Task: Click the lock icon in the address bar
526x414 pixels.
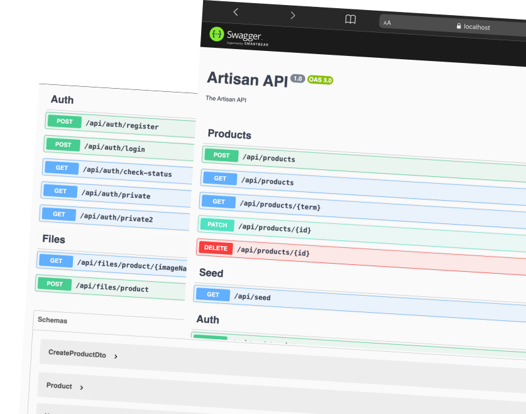Action: tap(458, 26)
